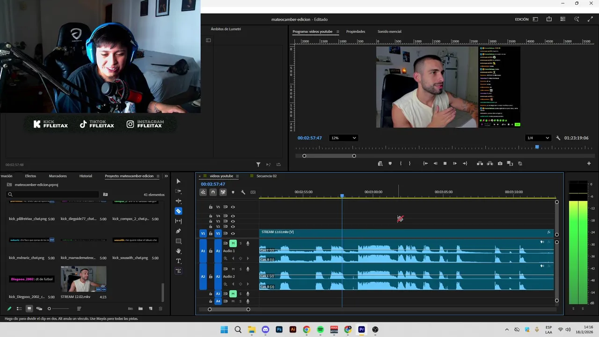Switch to Secuencia 02 timeline tab
The width and height of the screenshot is (599, 337).
pyautogui.click(x=266, y=176)
